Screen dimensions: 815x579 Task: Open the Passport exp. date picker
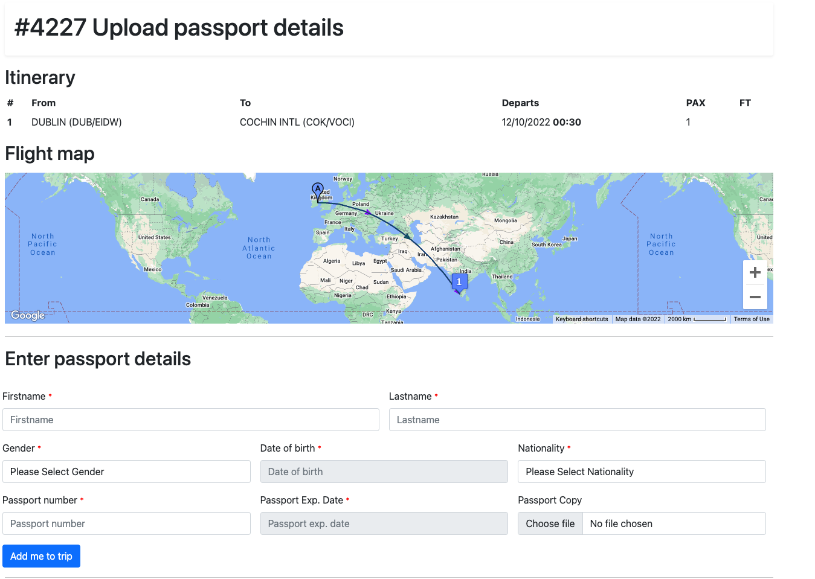click(x=384, y=523)
